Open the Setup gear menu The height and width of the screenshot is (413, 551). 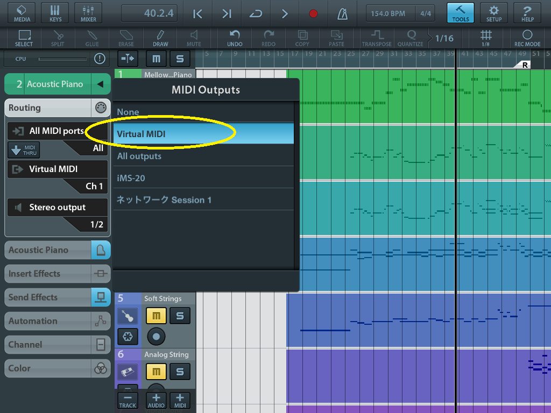pos(494,13)
